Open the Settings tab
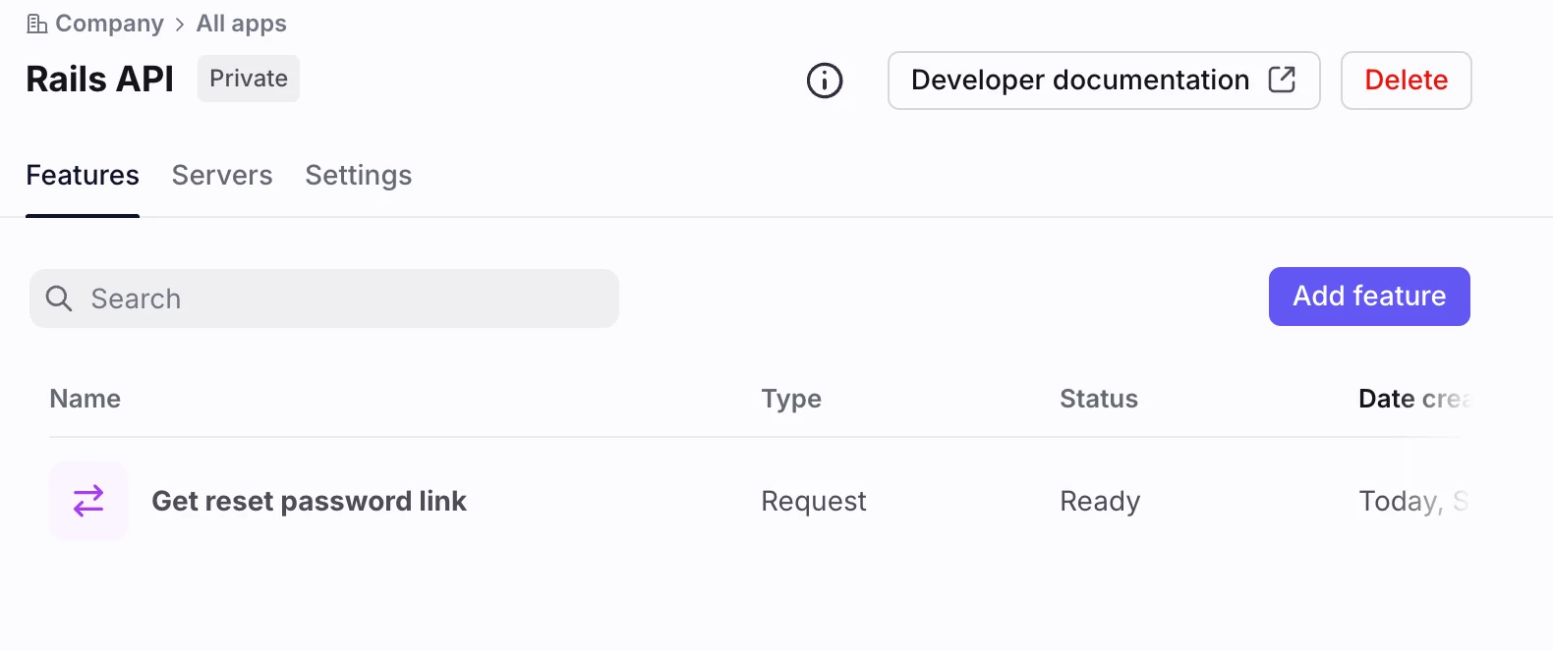 (x=359, y=175)
